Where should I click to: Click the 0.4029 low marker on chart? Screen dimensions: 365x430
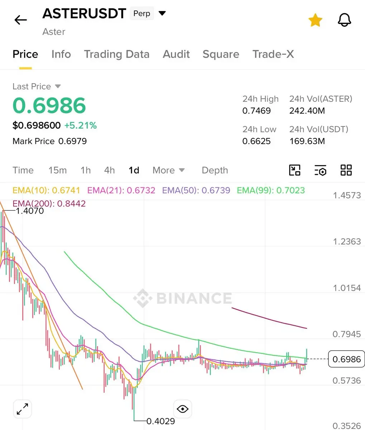tap(161, 421)
